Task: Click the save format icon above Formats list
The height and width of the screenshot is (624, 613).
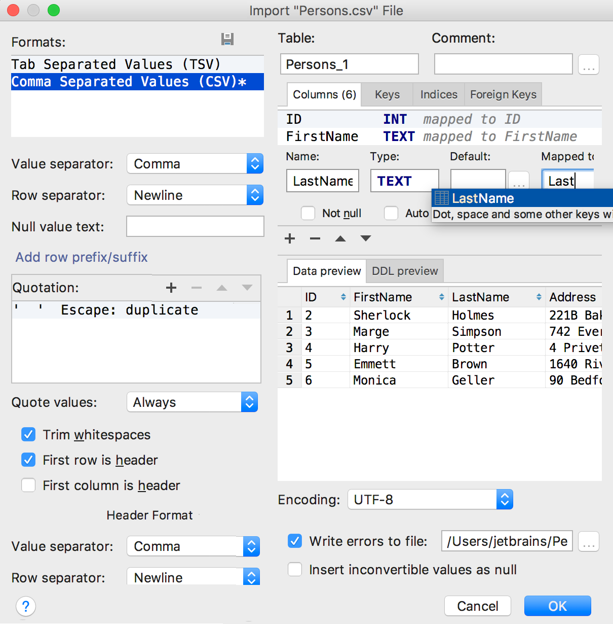Action: [x=227, y=39]
